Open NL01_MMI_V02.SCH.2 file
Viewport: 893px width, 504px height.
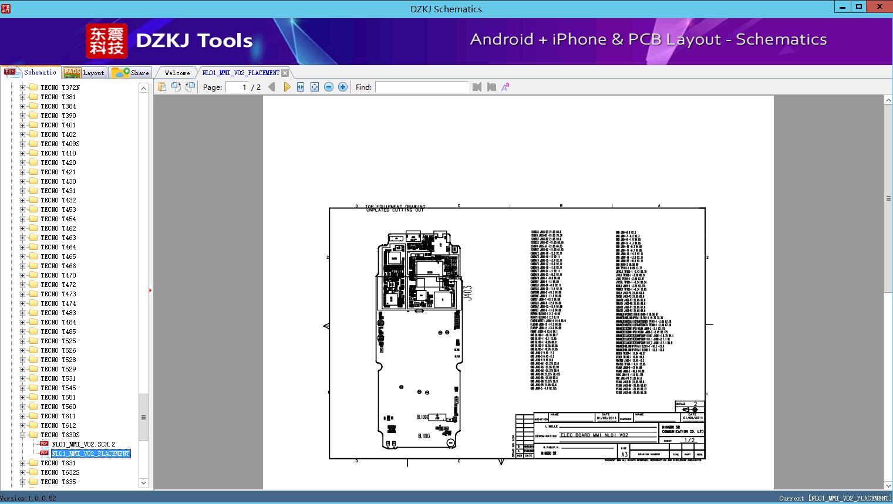click(83, 444)
